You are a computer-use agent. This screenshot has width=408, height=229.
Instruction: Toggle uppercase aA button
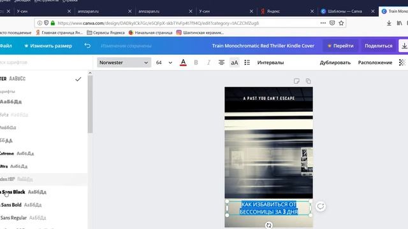[x=234, y=62]
